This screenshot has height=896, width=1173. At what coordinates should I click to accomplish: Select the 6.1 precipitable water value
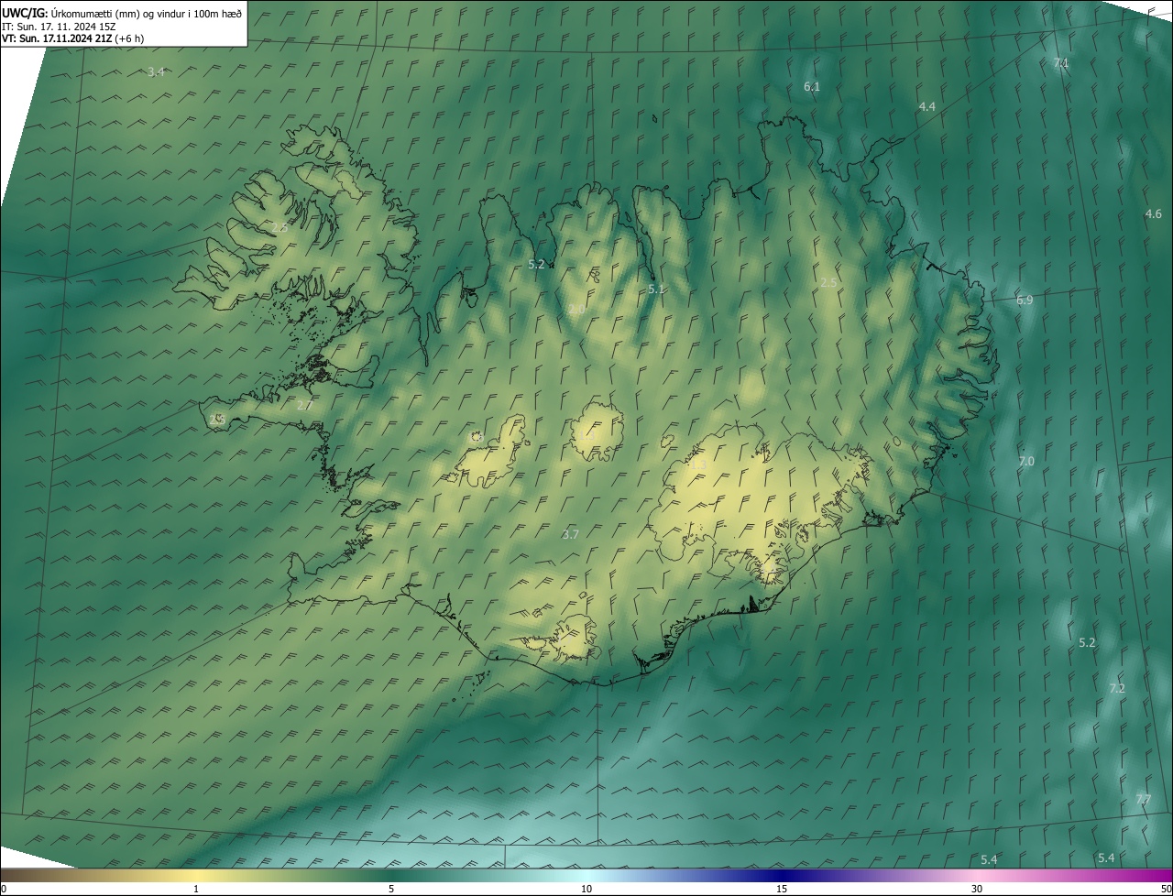tap(812, 86)
